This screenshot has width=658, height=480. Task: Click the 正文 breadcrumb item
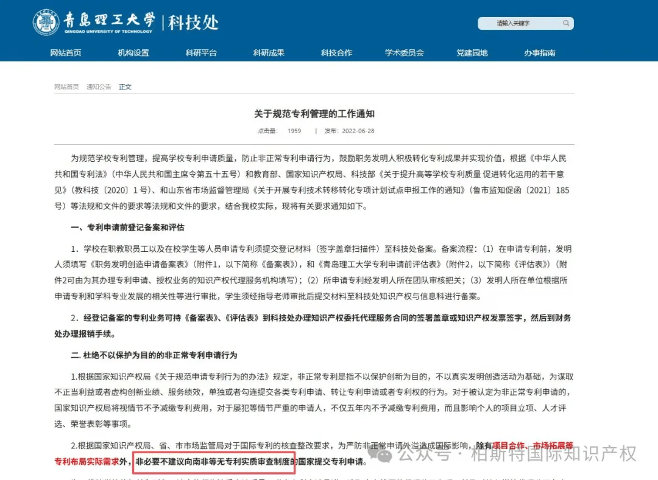pos(125,87)
